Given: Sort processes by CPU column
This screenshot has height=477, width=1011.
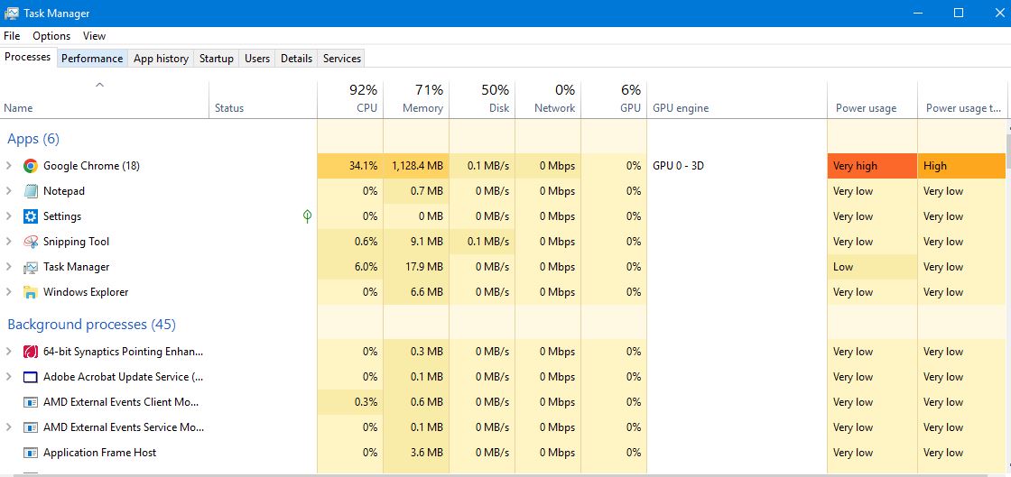Looking at the screenshot, I should tap(350, 98).
